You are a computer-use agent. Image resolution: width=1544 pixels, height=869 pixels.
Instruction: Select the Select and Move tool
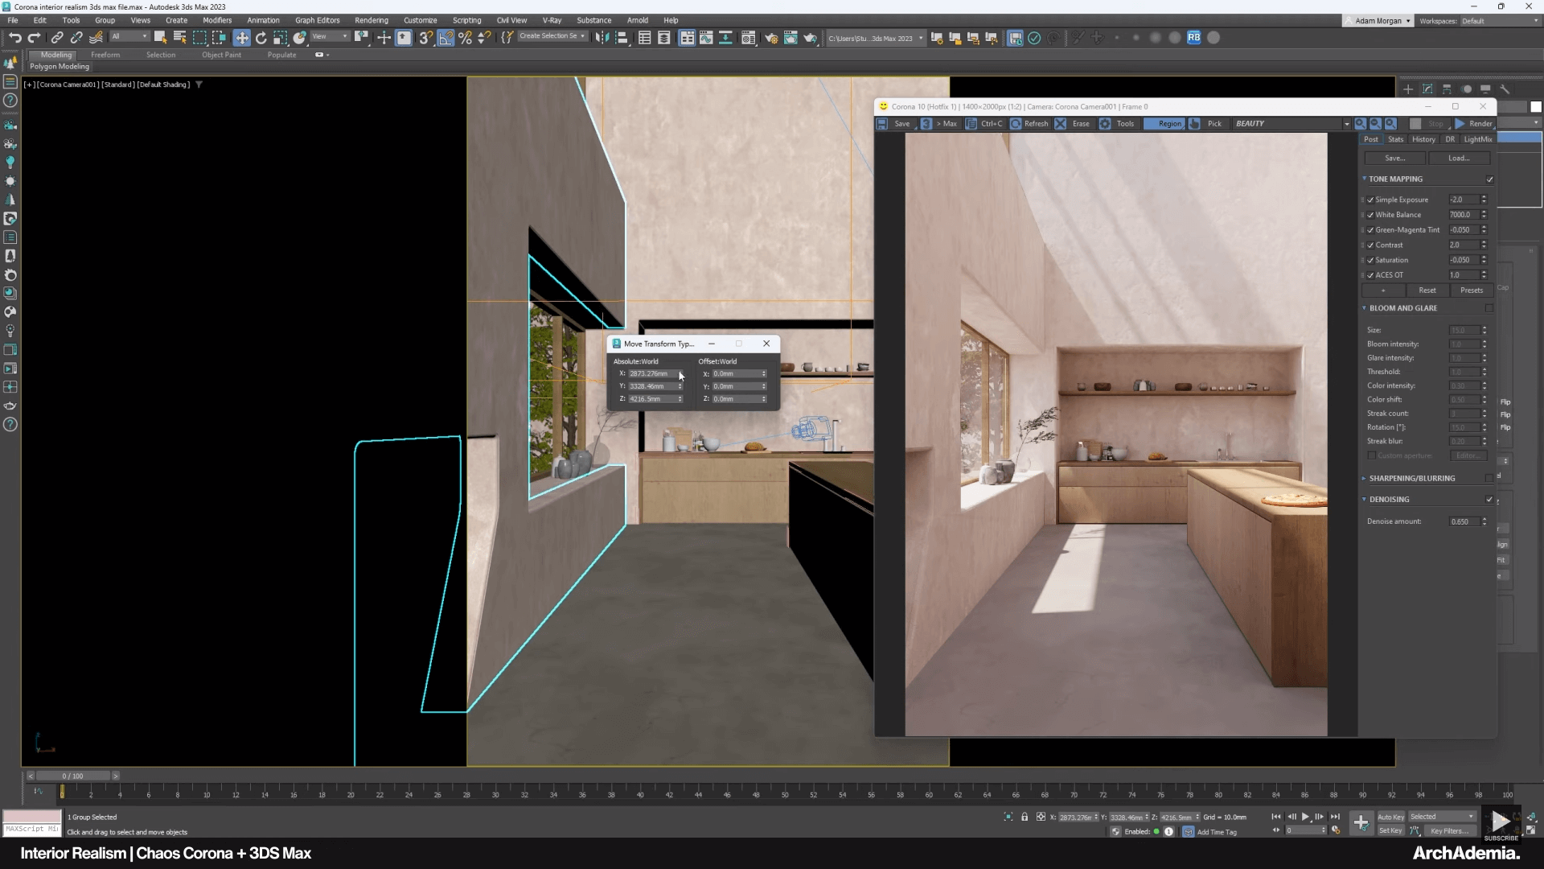pos(242,38)
